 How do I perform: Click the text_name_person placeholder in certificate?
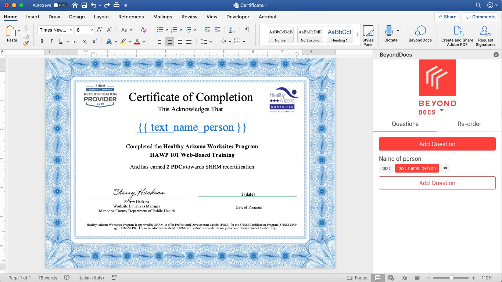tap(191, 127)
